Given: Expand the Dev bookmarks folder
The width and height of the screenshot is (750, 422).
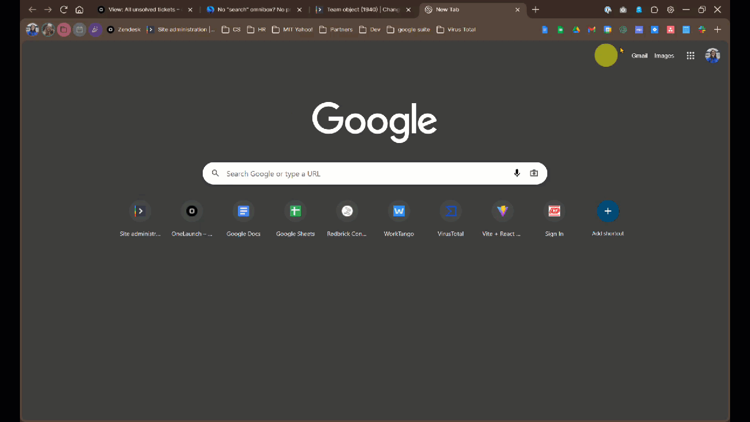Looking at the screenshot, I should [370, 29].
